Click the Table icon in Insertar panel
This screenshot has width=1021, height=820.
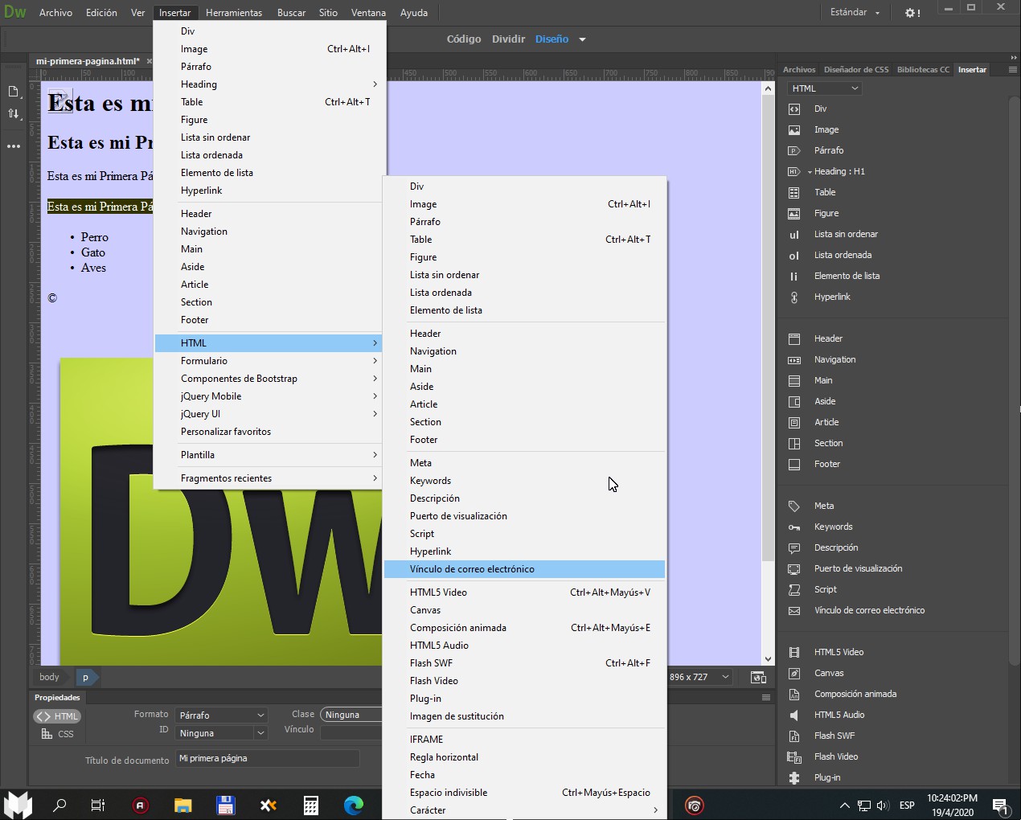(x=794, y=192)
